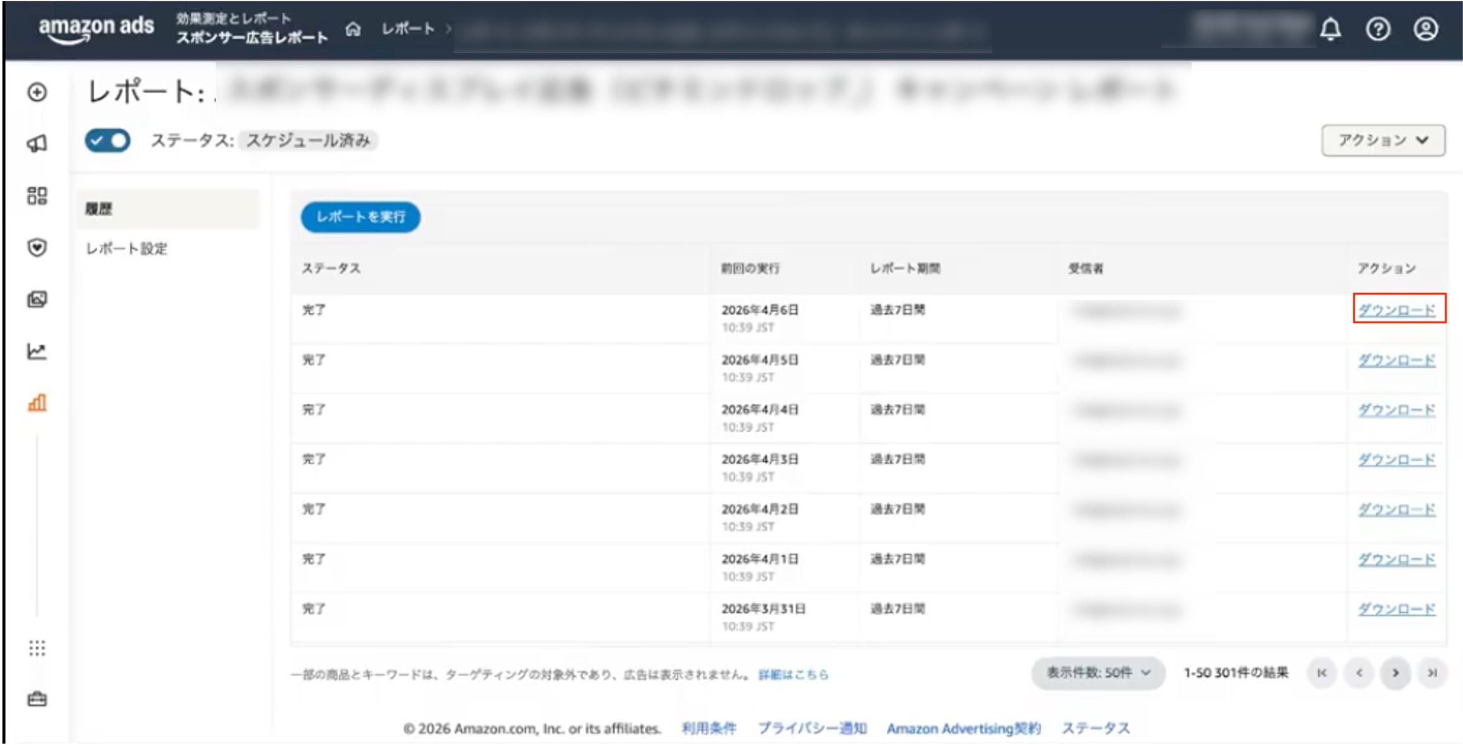Click the 前回の実行 column header
The image size is (1463, 745).
[x=750, y=268]
